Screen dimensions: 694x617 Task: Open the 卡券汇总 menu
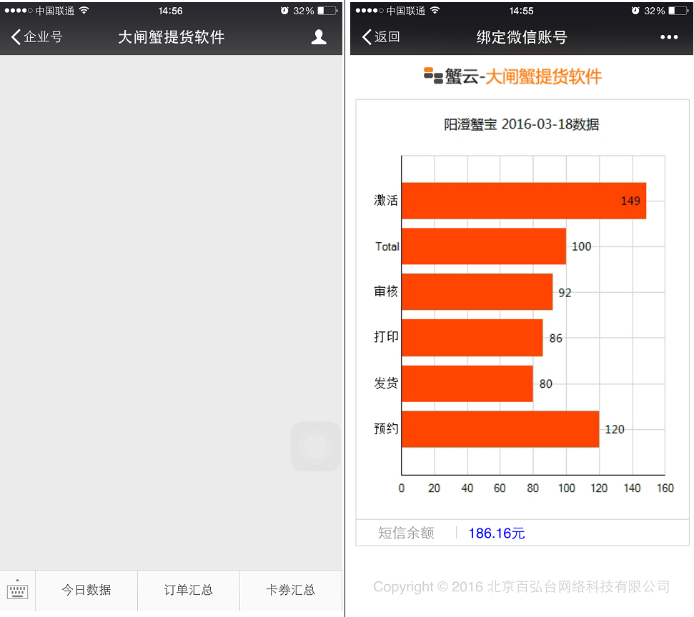[x=291, y=590]
